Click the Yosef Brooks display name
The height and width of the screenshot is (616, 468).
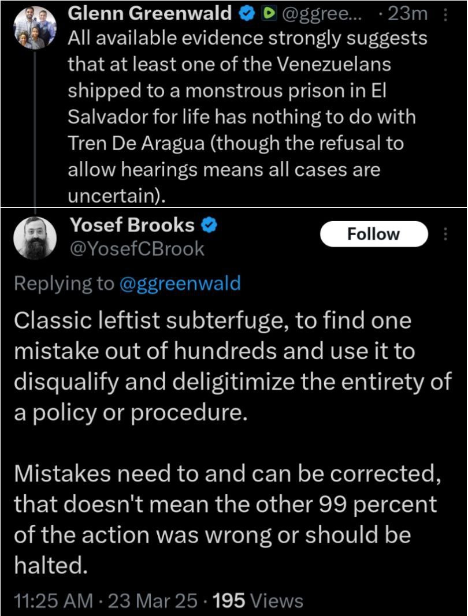tap(132, 225)
